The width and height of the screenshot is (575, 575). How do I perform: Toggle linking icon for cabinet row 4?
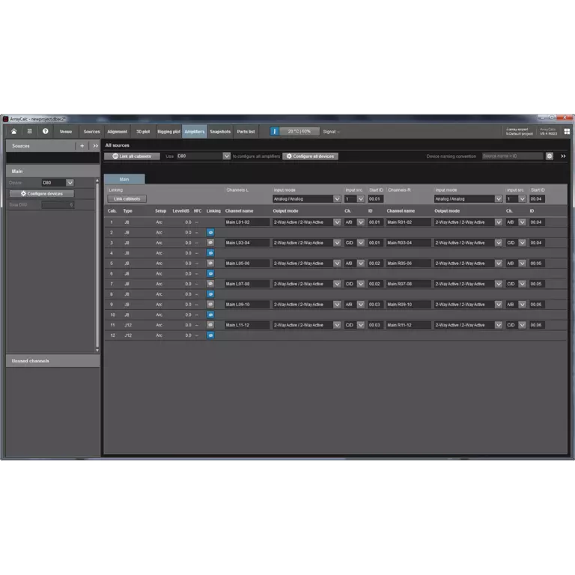(x=210, y=253)
